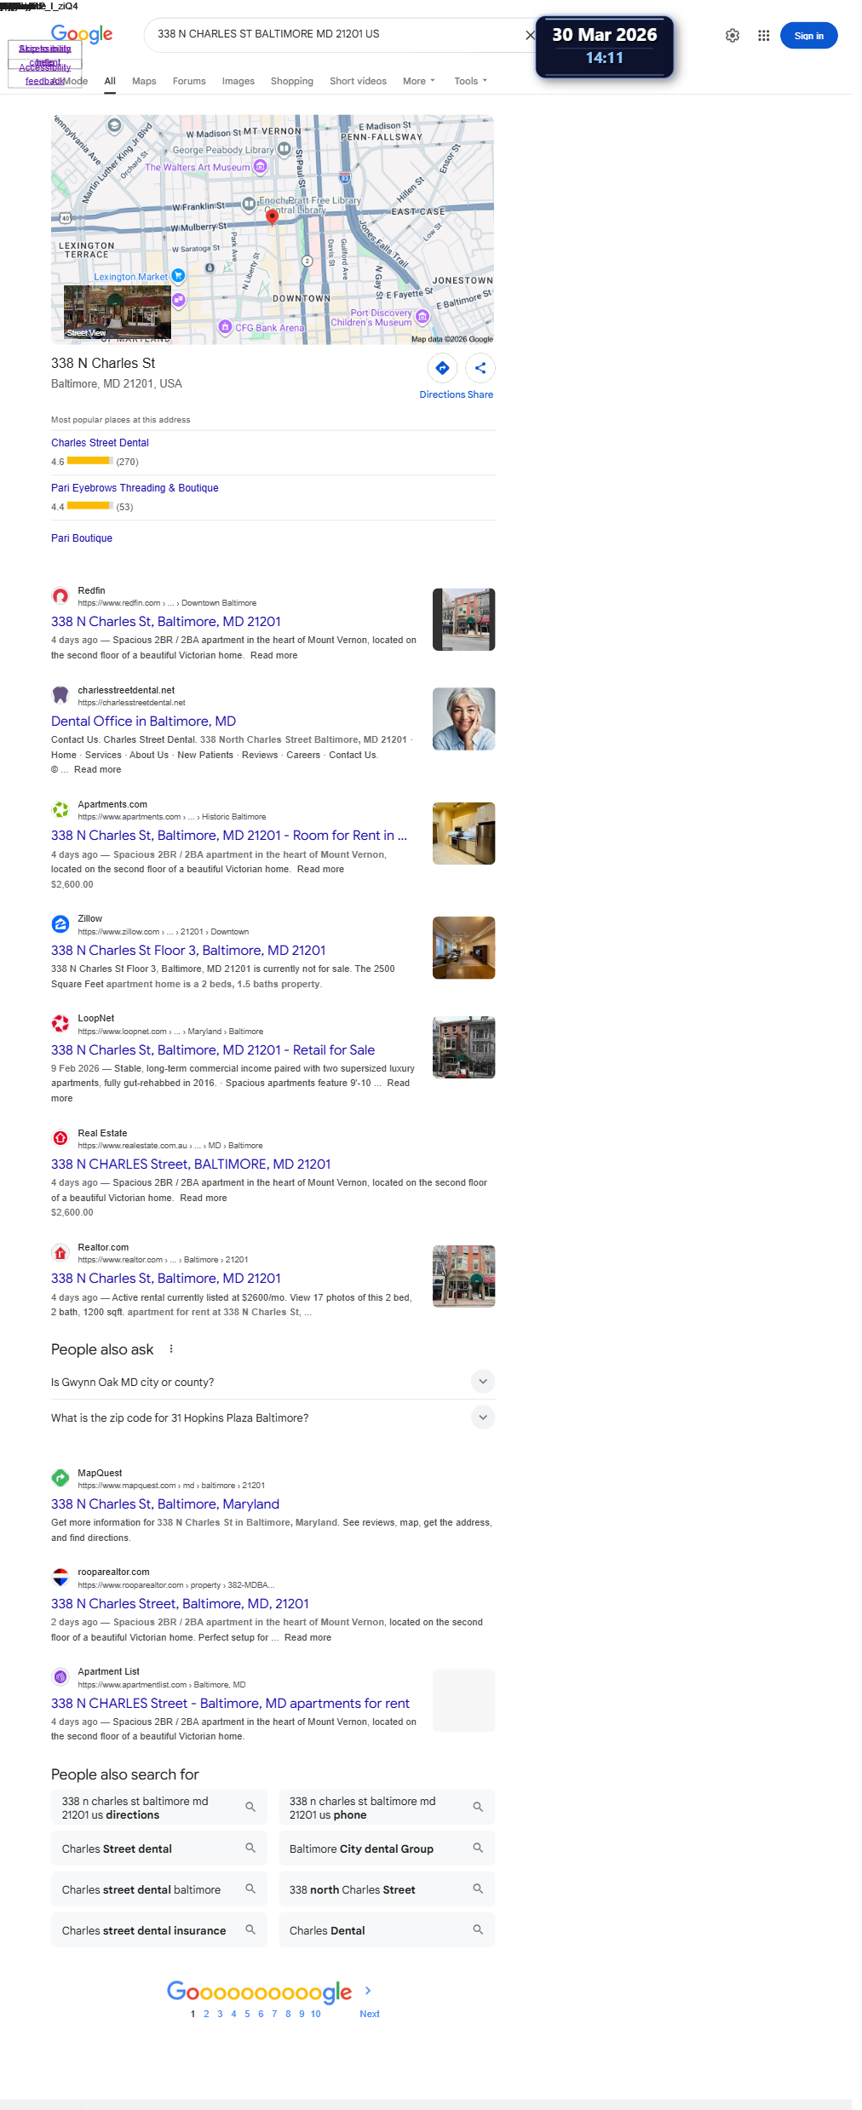
Task: Open the Tools dropdown
Action: pyautogui.click(x=471, y=81)
